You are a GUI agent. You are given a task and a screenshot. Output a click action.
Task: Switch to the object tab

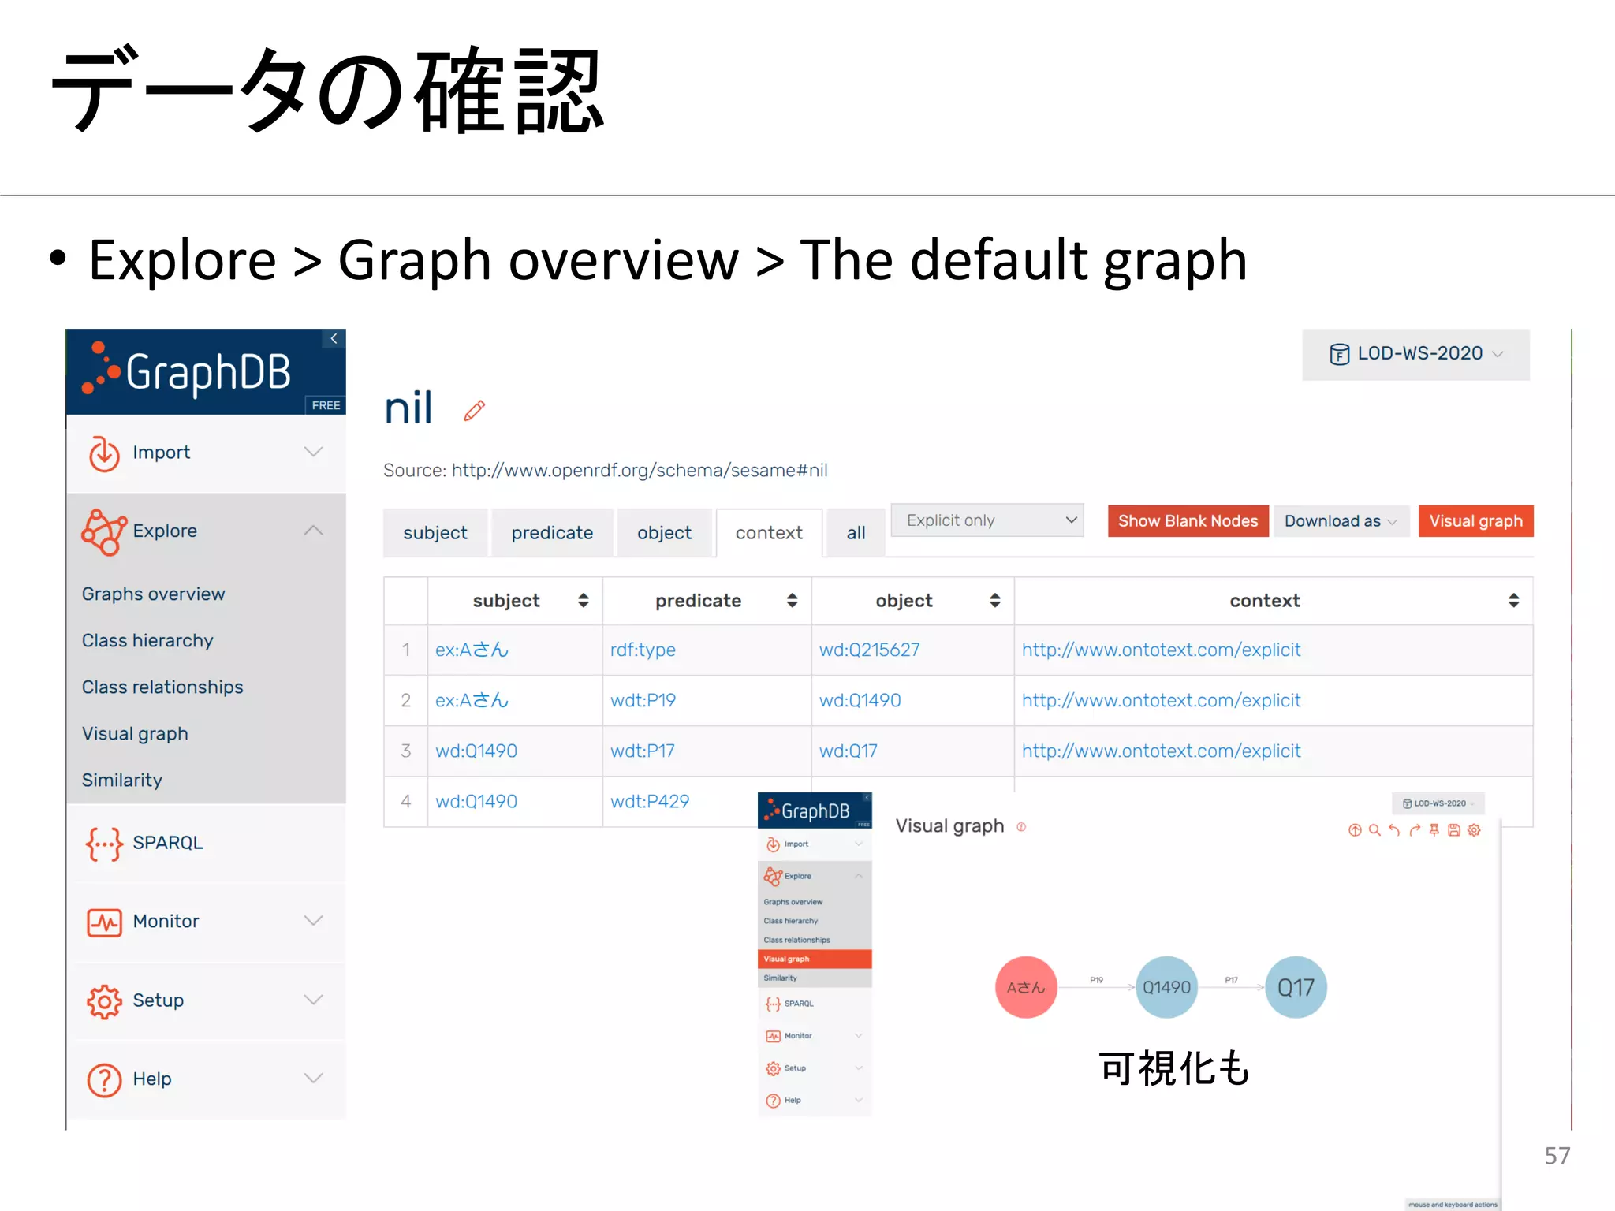664,533
